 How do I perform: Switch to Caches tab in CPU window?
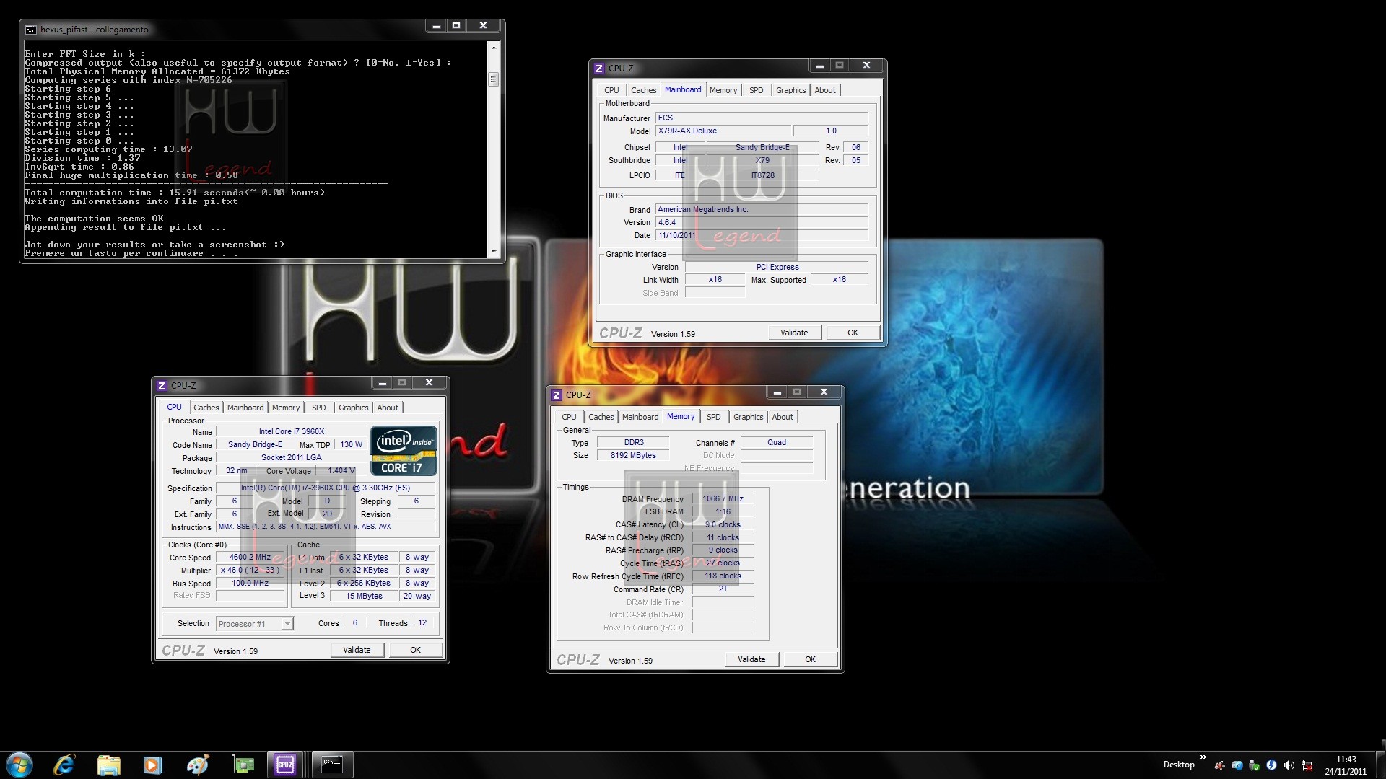point(206,408)
